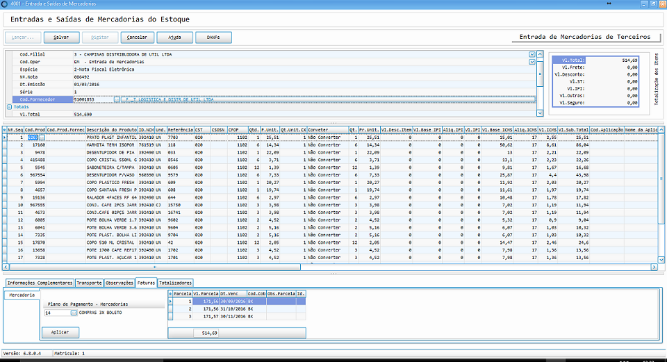Click the items grid horizontal scrollbar thumb
This screenshot has height=362, width=667.
(155, 267)
